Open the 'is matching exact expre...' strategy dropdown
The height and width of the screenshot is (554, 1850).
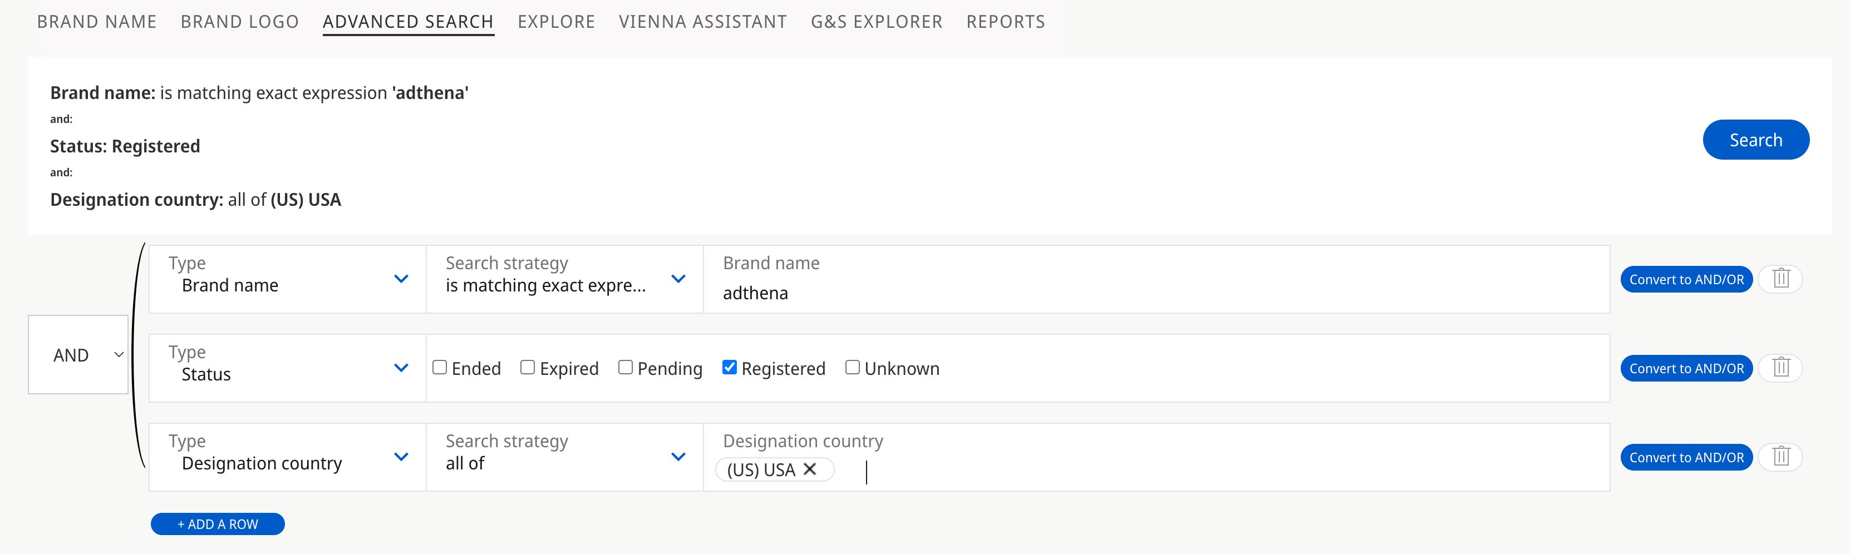[564, 279]
